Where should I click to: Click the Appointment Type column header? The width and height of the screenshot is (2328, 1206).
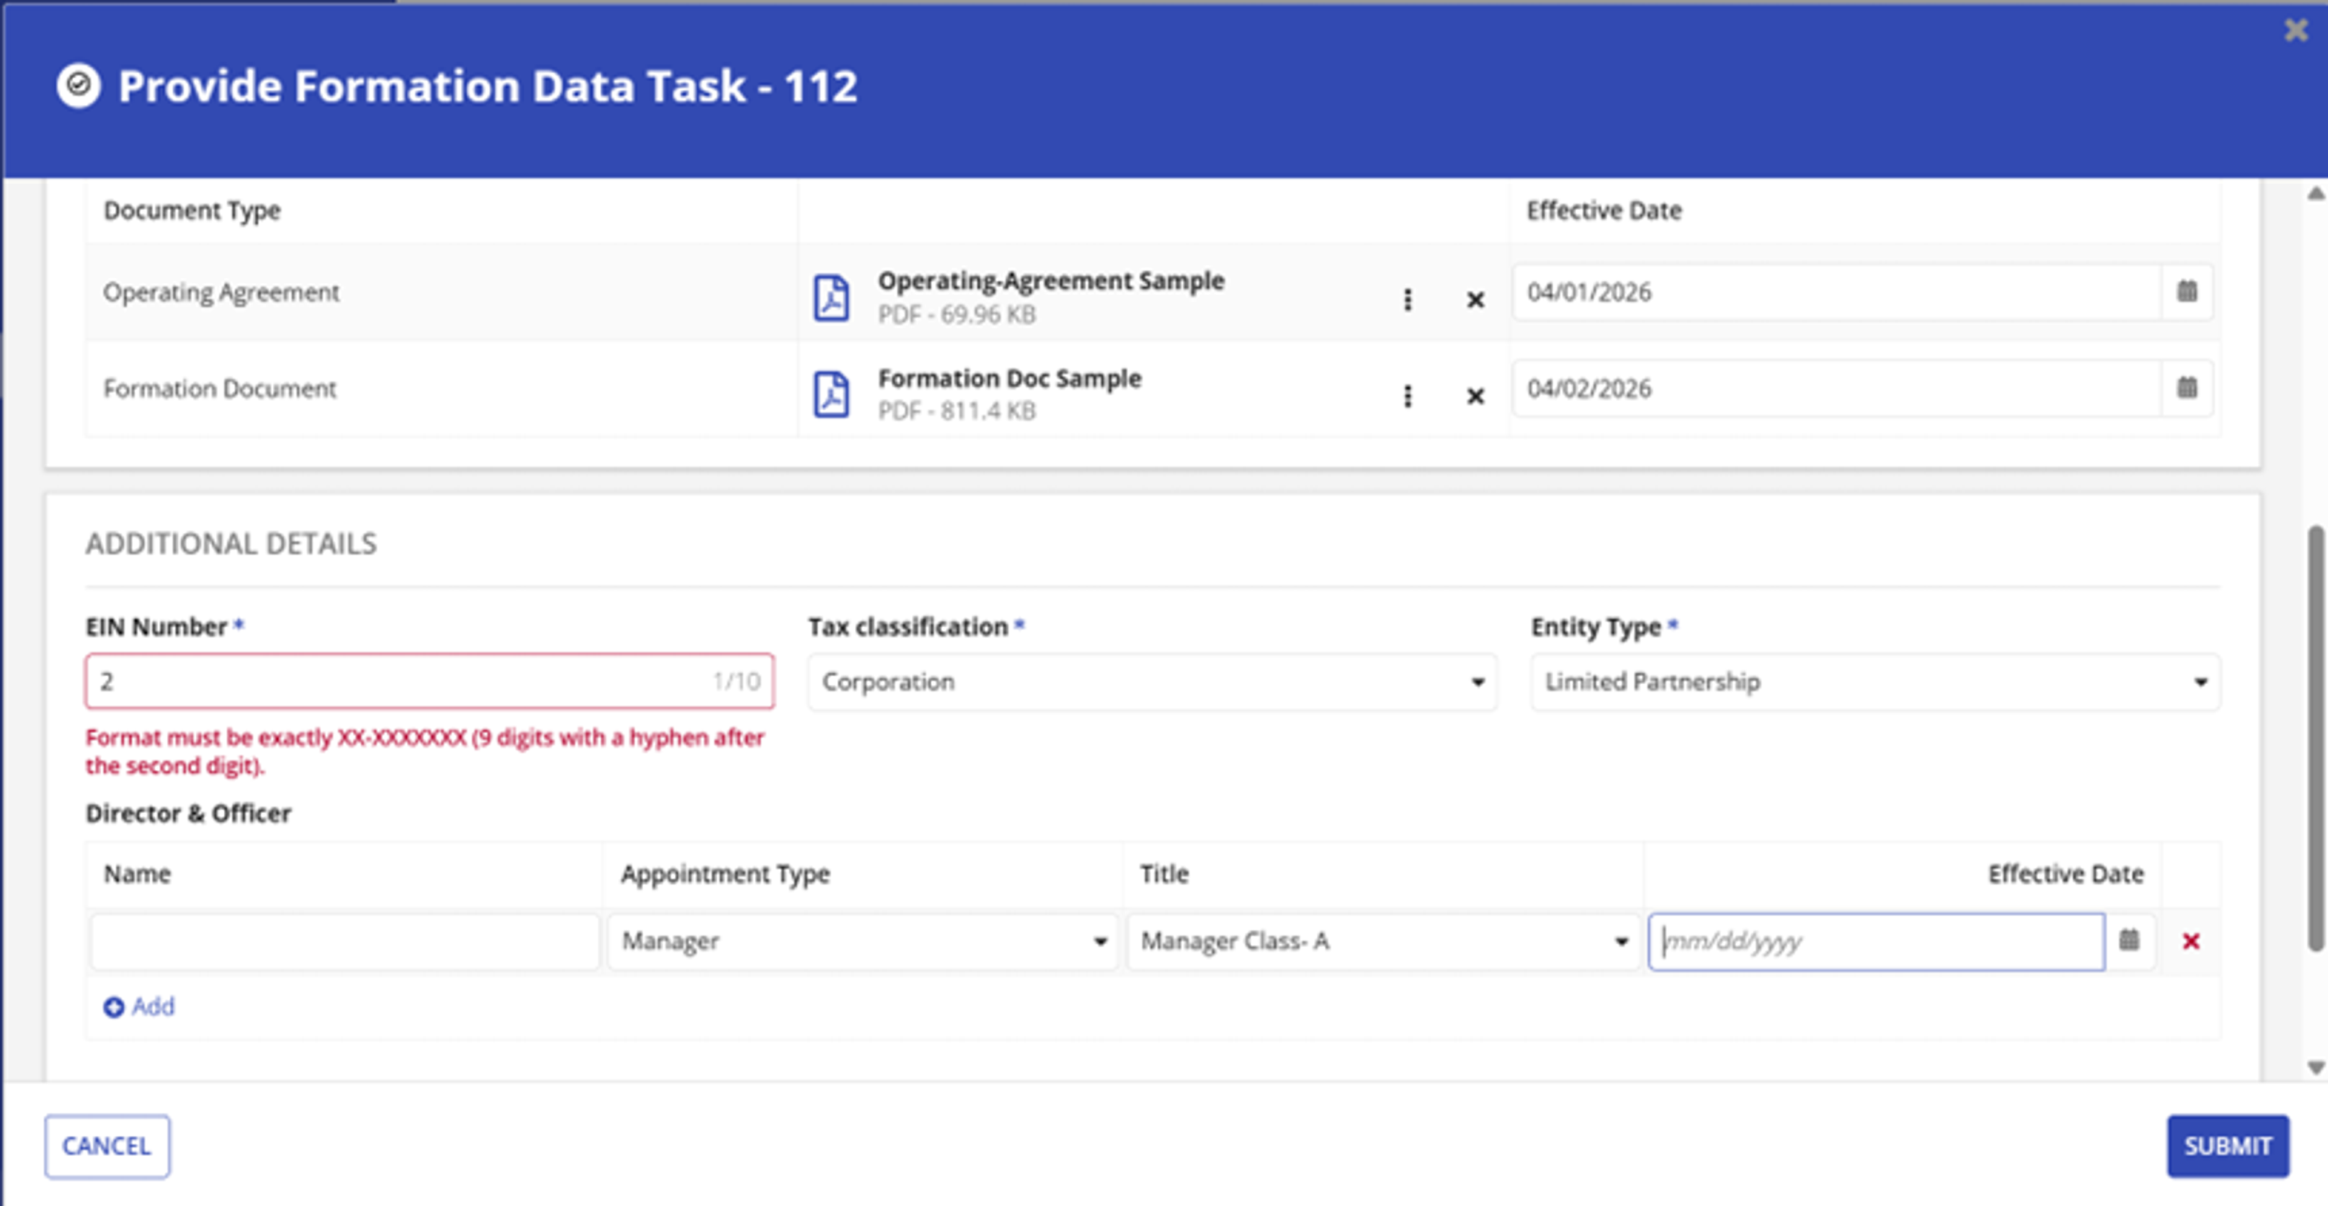click(725, 873)
